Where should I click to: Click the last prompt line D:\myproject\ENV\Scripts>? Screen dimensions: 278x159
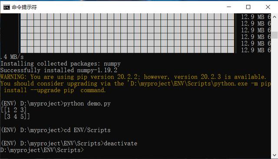tap(42, 150)
